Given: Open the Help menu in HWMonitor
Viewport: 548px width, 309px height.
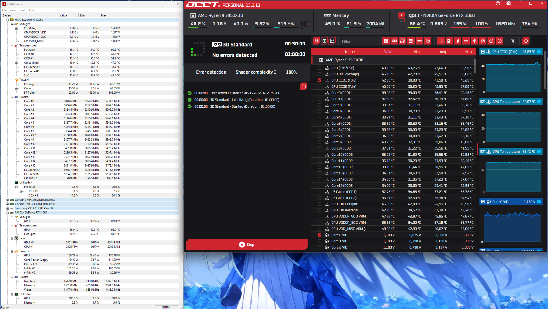Looking at the screenshot, I should 32,10.
